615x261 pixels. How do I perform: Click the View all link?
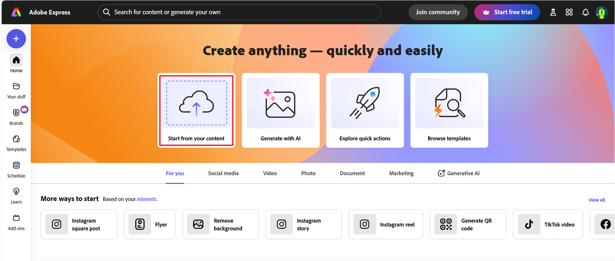point(597,200)
